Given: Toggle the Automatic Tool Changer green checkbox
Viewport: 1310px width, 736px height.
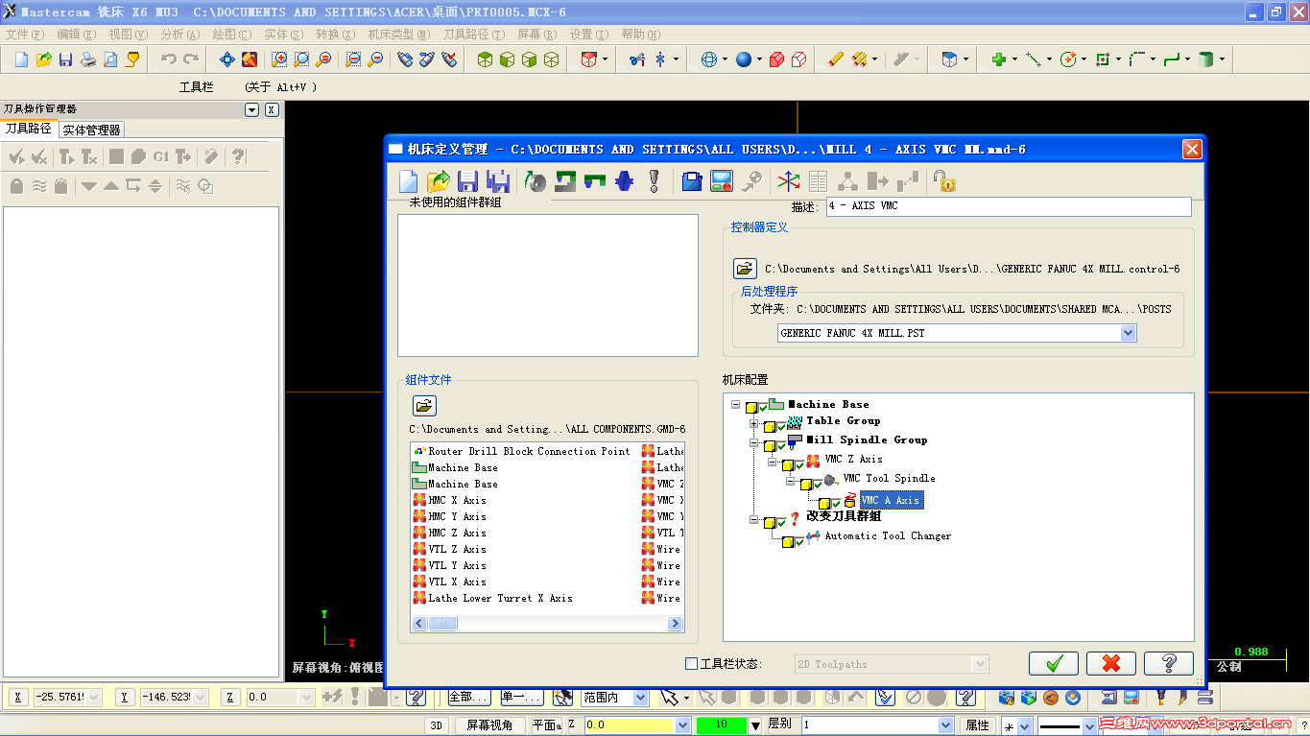Looking at the screenshot, I should click(x=799, y=541).
